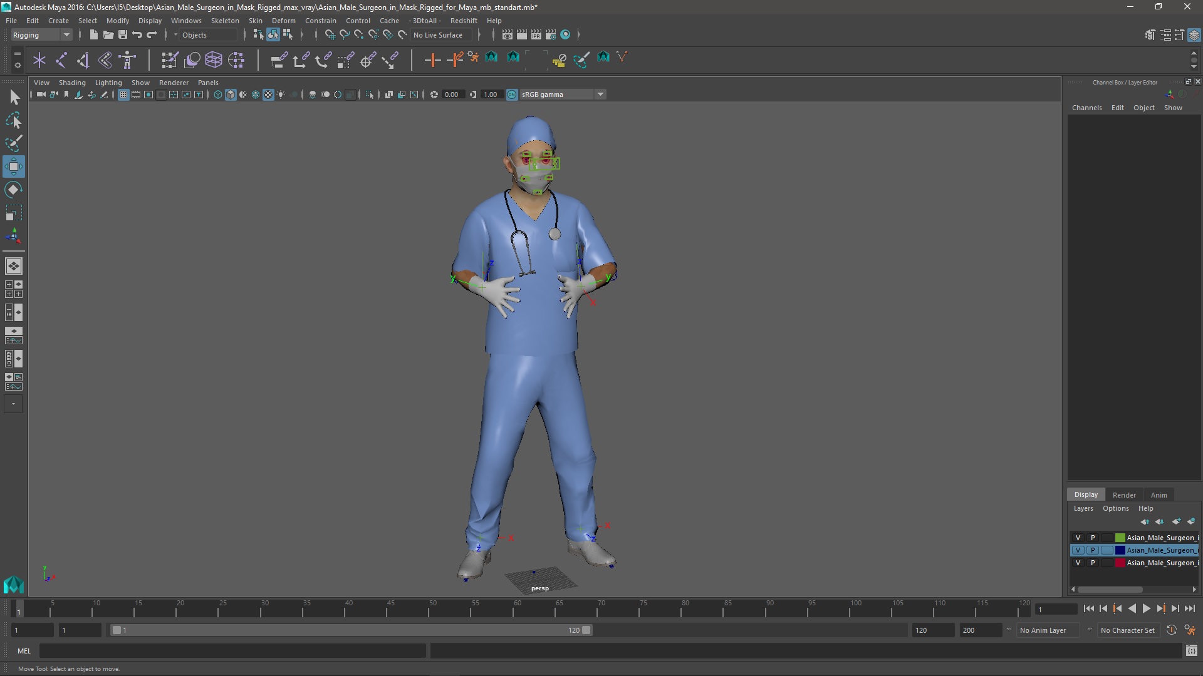This screenshot has height=676, width=1203.
Task: Click the Single Perspective layout icon
Action: (x=14, y=266)
